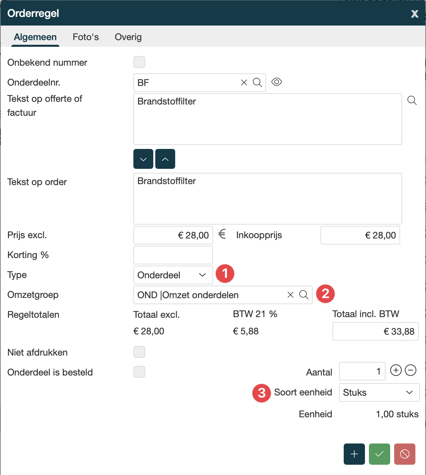Open the Overig tab

pyautogui.click(x=128, y=37)
